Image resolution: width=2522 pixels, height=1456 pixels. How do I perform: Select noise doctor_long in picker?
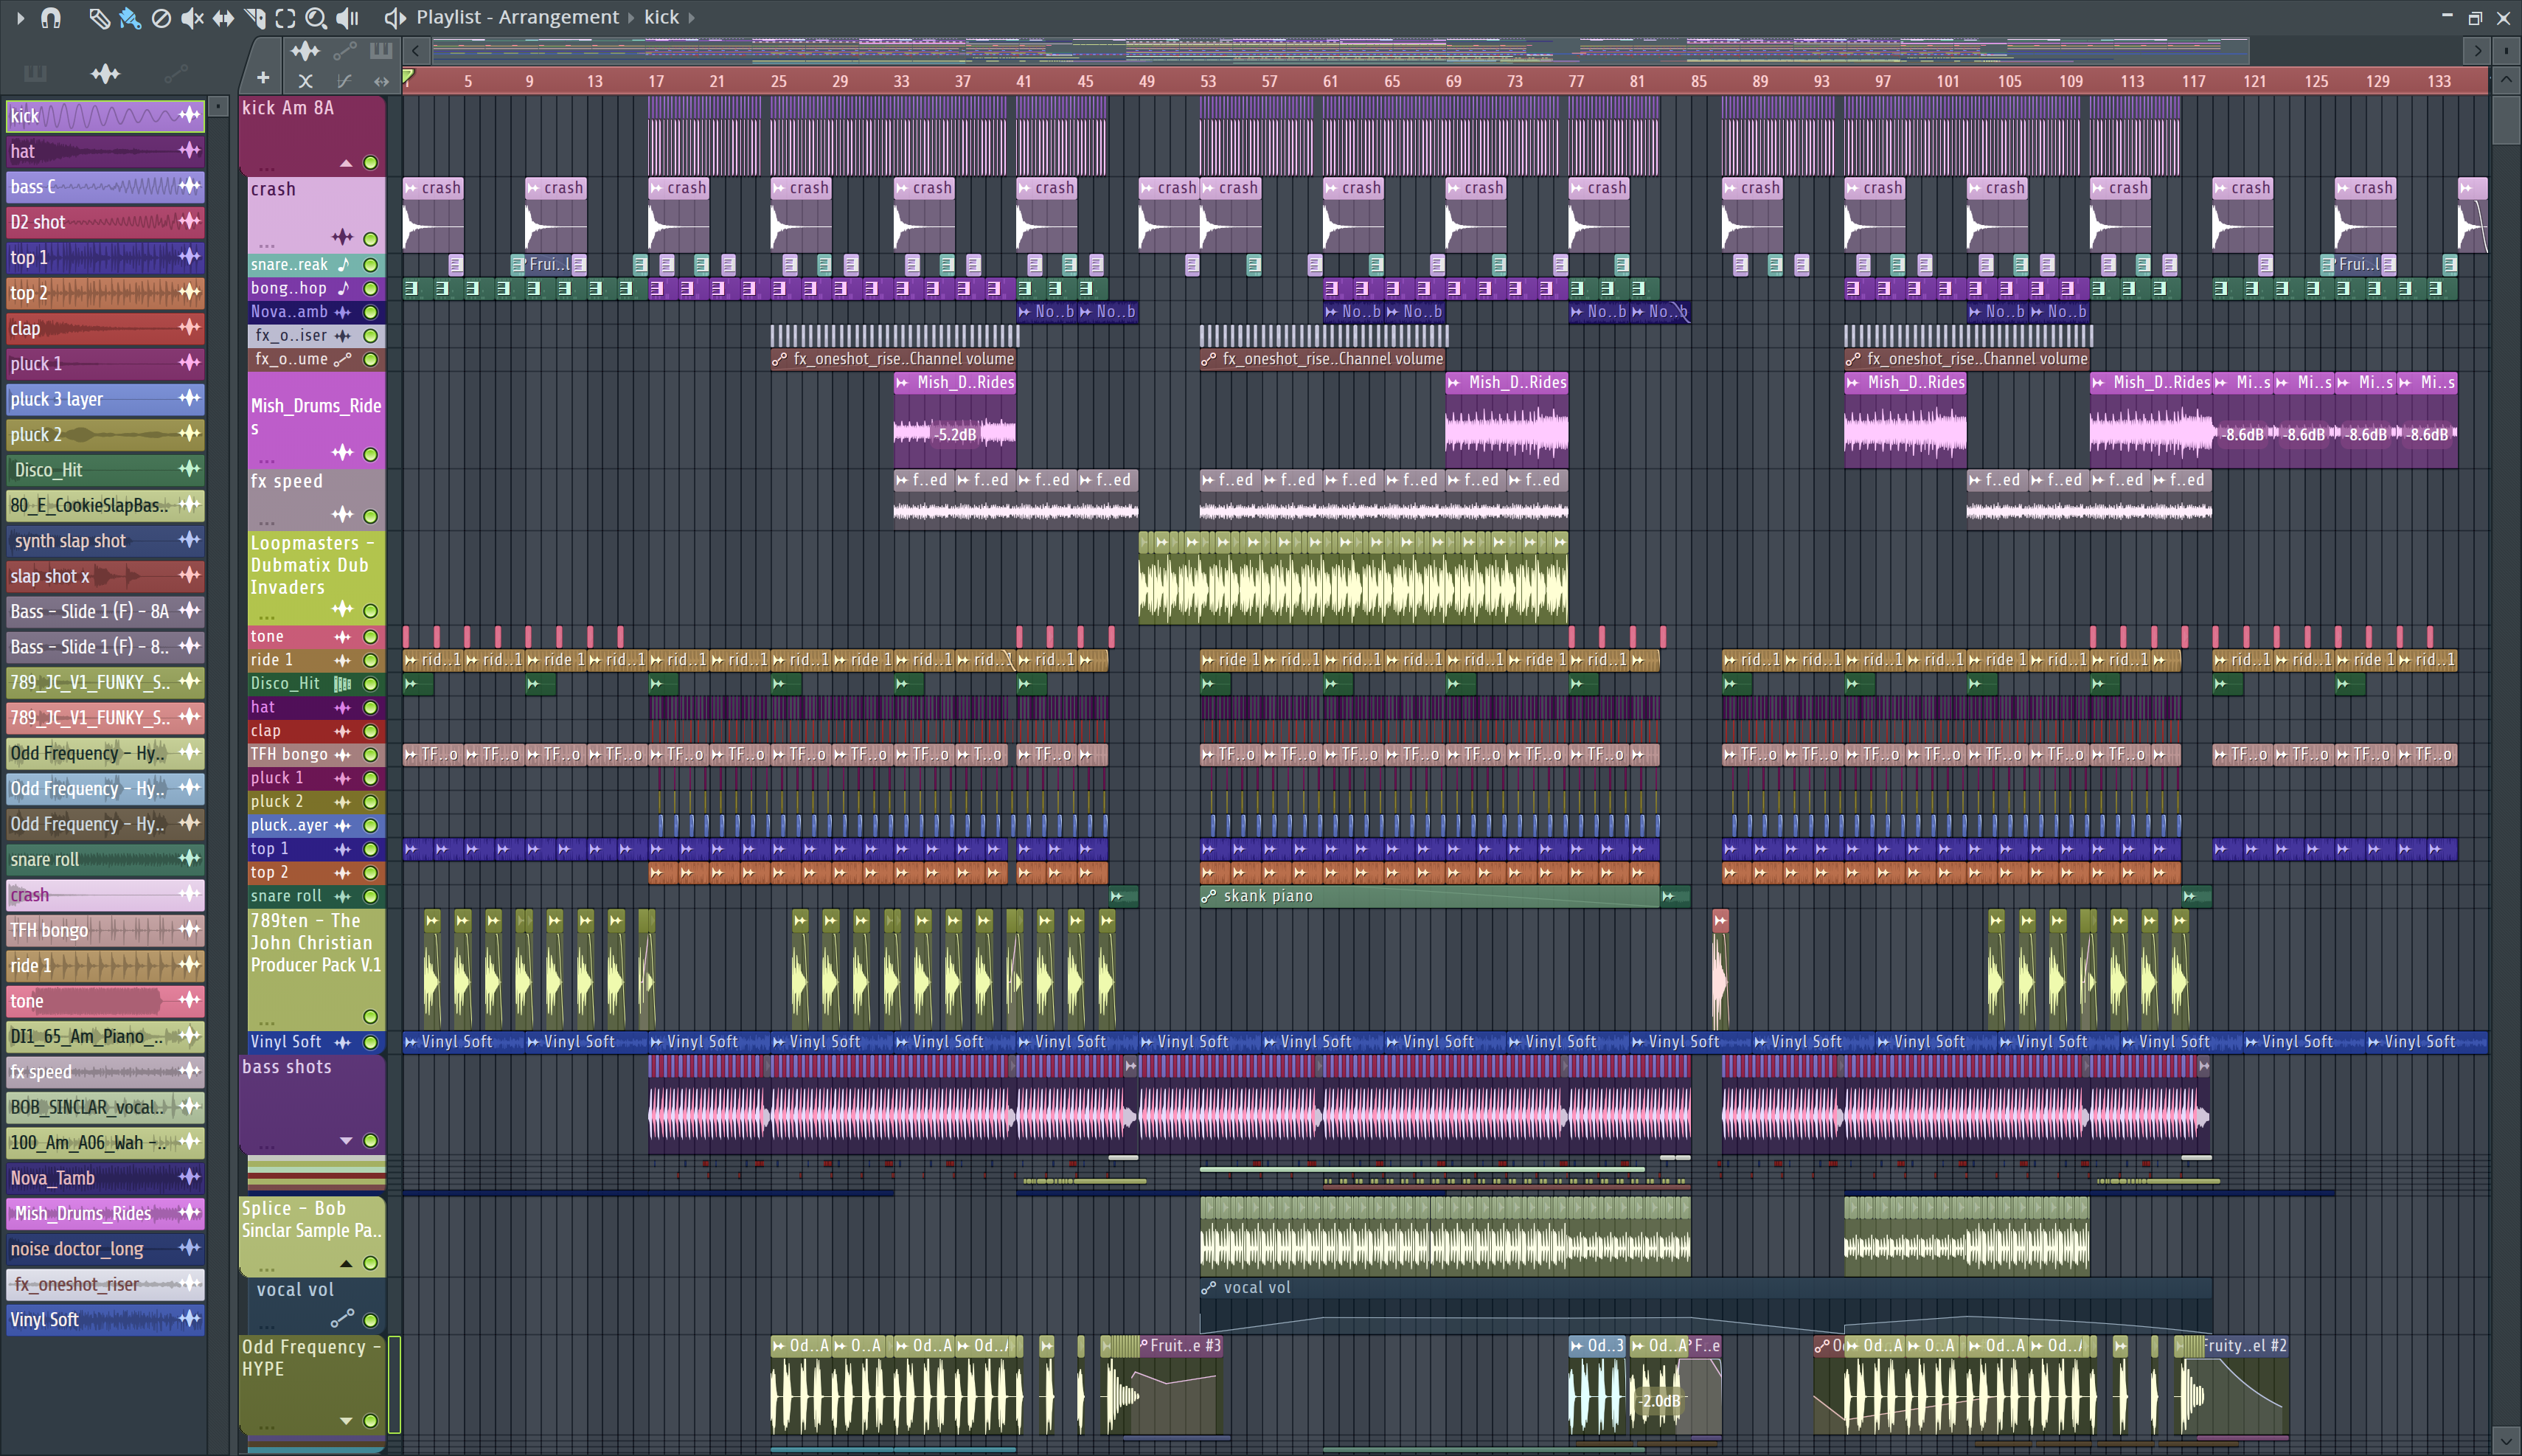tap(105, 1248)
